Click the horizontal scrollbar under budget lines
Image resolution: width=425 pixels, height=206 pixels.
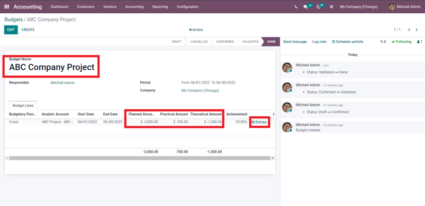click(140, 158)
